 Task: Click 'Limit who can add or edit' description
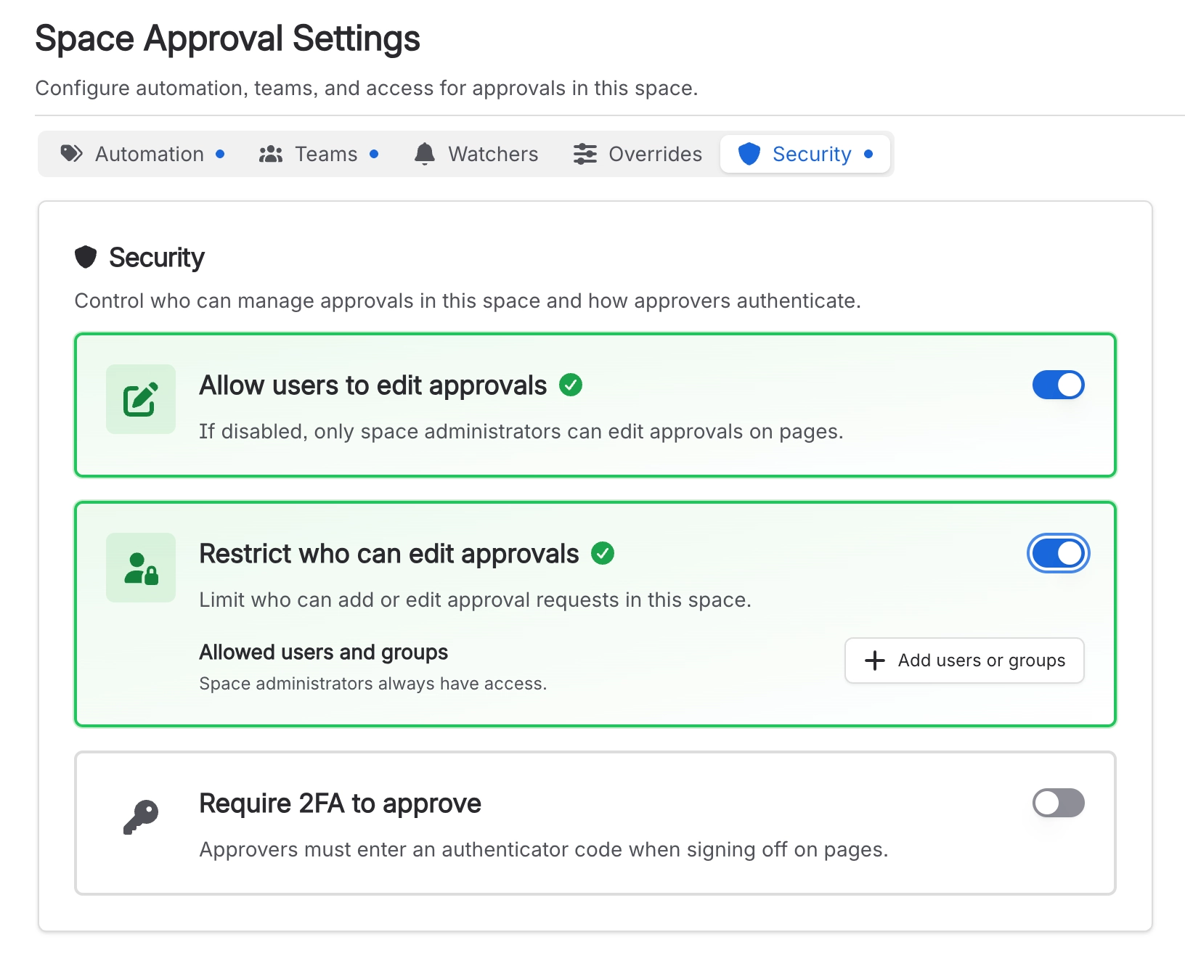pyautogui.click(x=476, y=600)
